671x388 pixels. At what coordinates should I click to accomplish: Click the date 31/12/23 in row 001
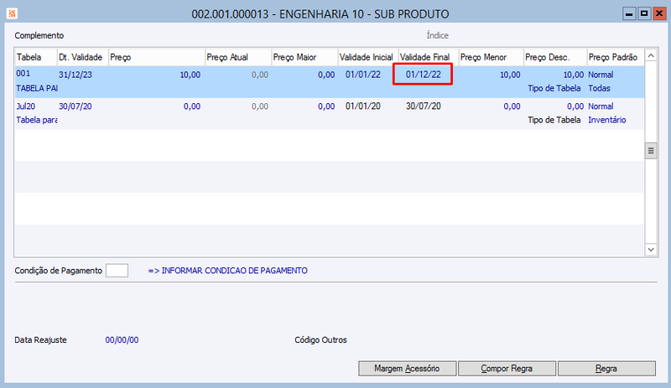click(75, 75)
